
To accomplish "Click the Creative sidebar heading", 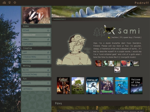I will (x=27, y=48).
